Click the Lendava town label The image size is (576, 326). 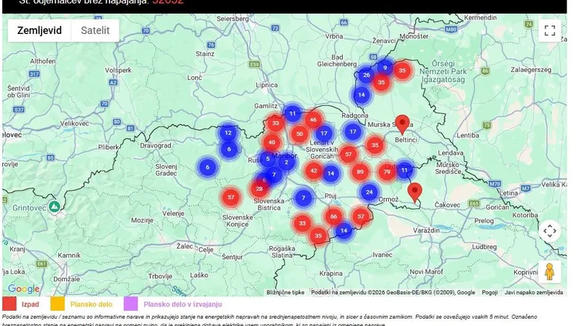coord(451,153)
